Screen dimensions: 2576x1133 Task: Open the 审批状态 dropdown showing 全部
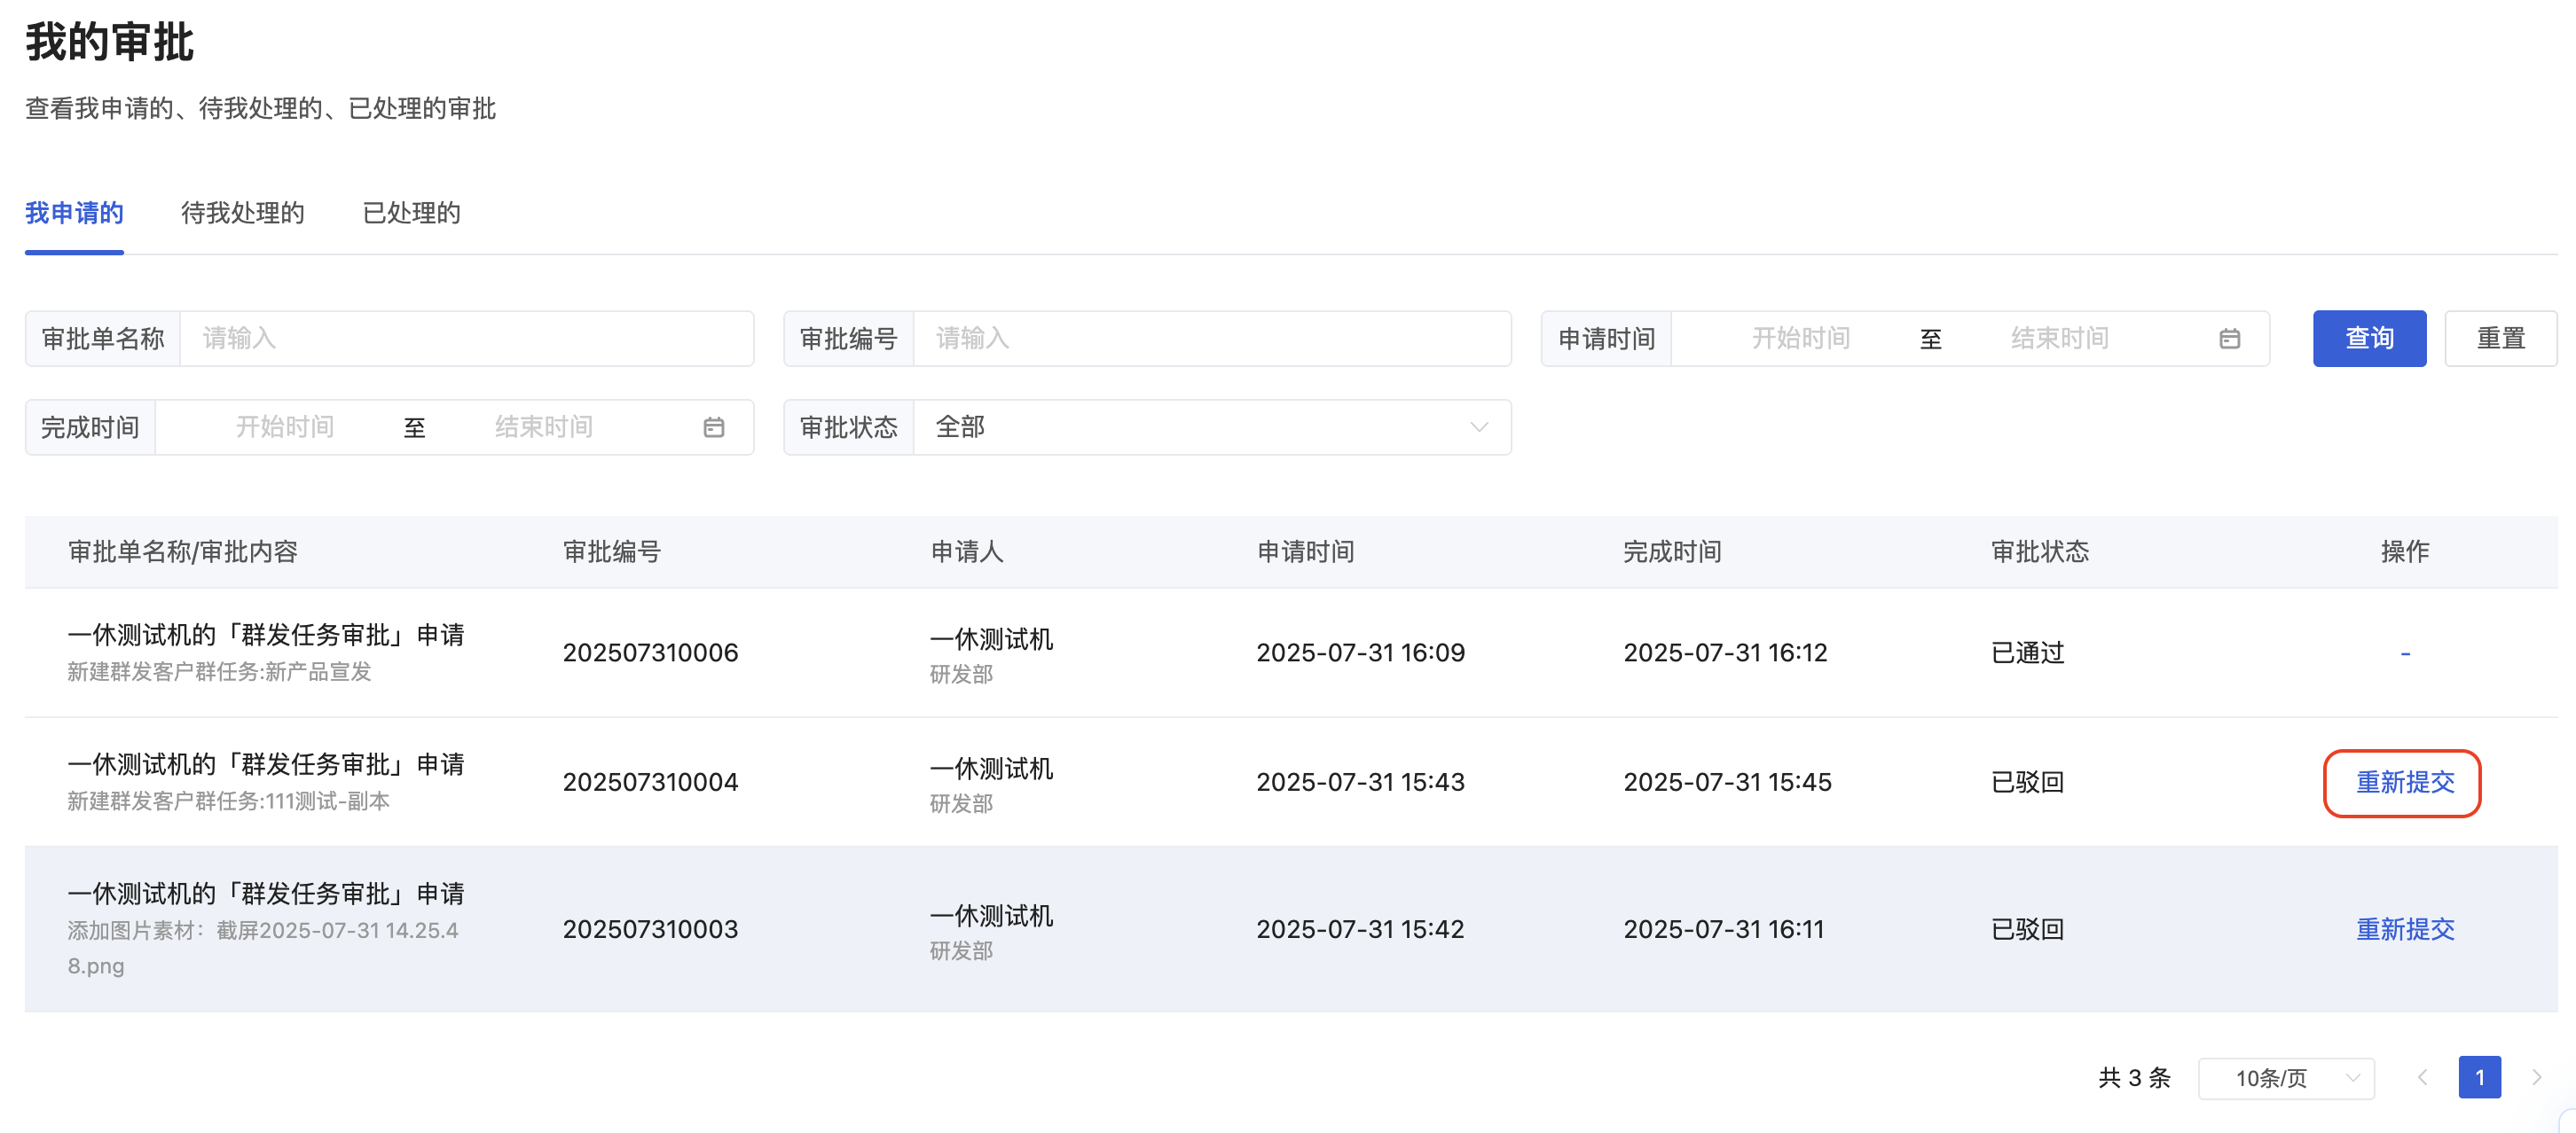tap(1212, 427)
